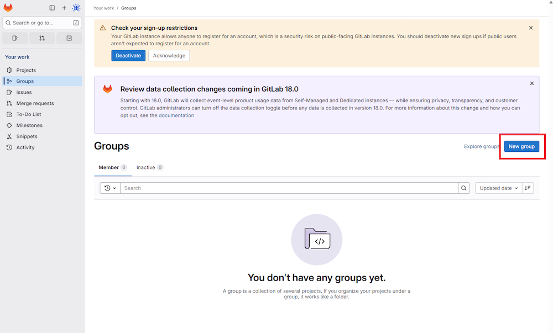Open assigned issues shortcut icon

15,38
